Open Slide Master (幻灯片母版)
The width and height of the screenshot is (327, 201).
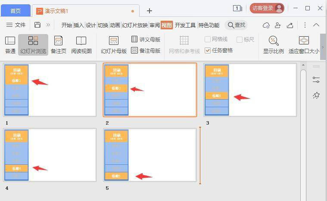point(114,45)
